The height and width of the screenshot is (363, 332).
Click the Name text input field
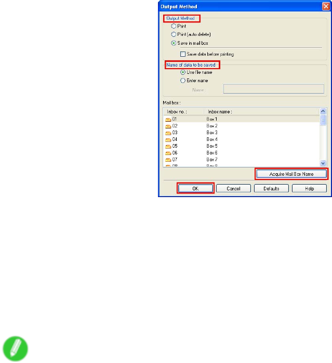pyautogui.click(x=273, y=89)
